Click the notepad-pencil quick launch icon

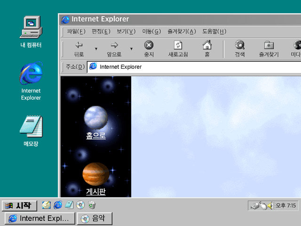point(47,205)
